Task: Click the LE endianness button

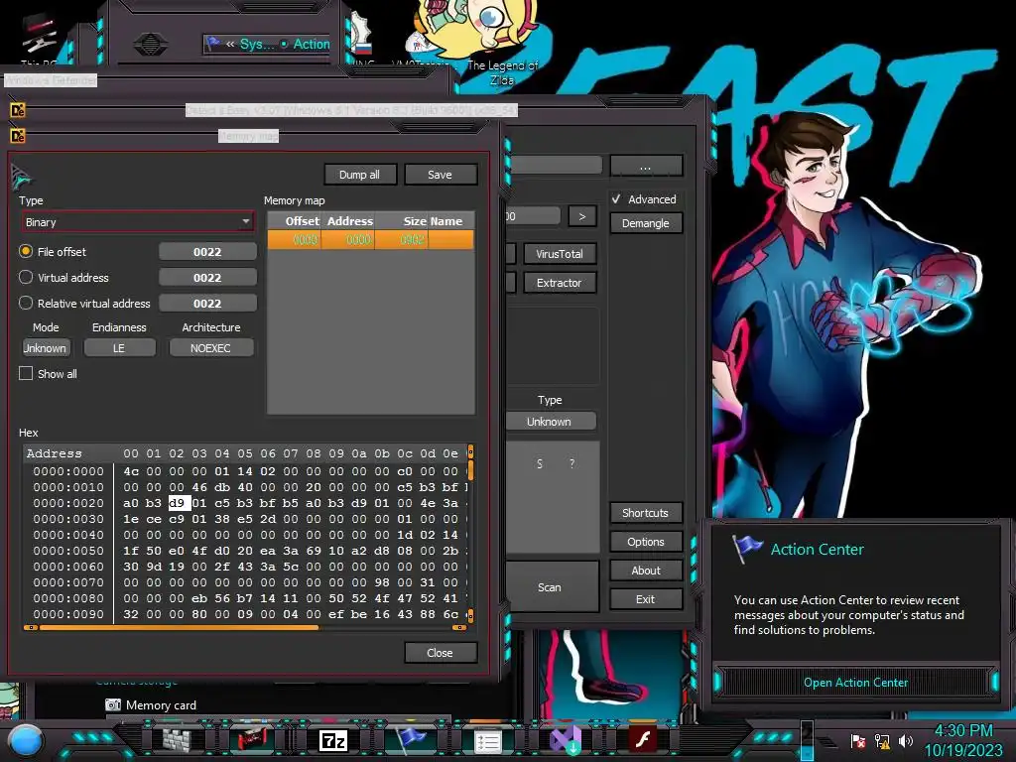Action: point(119,348)
